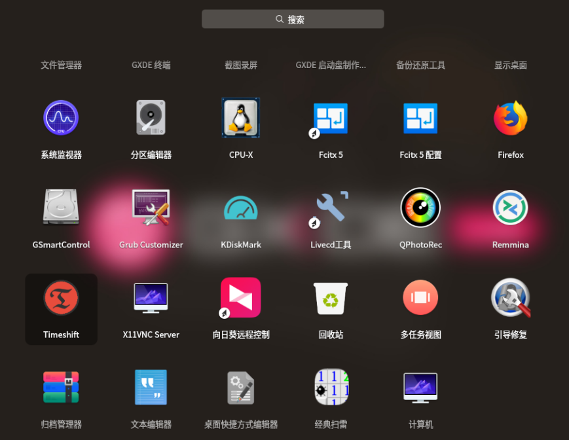
Task: Launch the Firefox browser
Action: 511,117
